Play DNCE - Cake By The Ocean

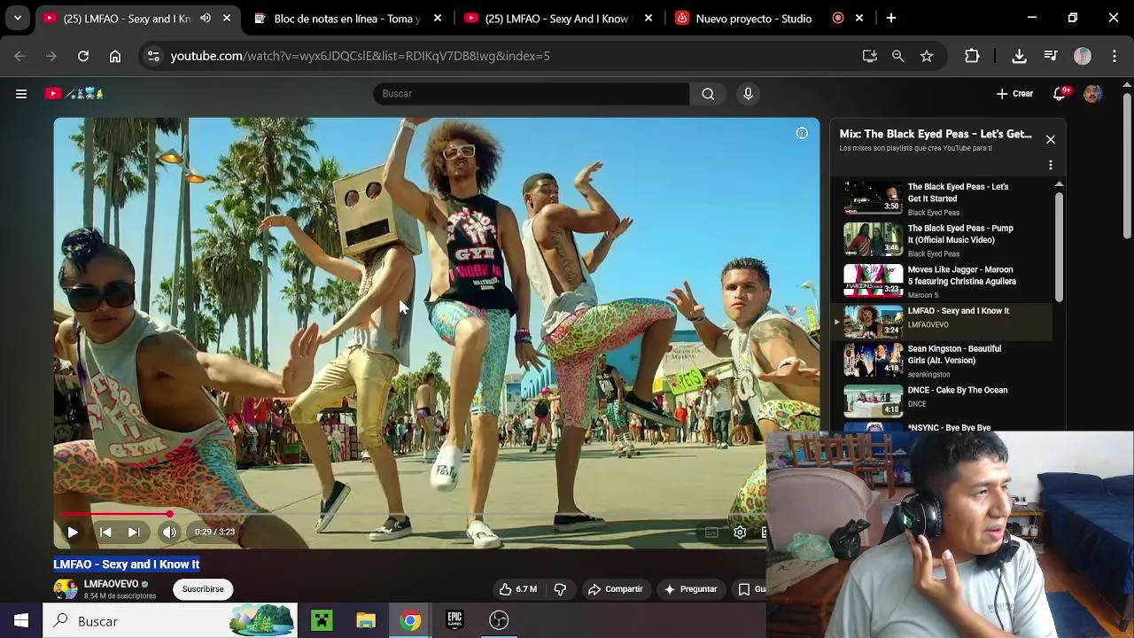click(x=944, y=400)
